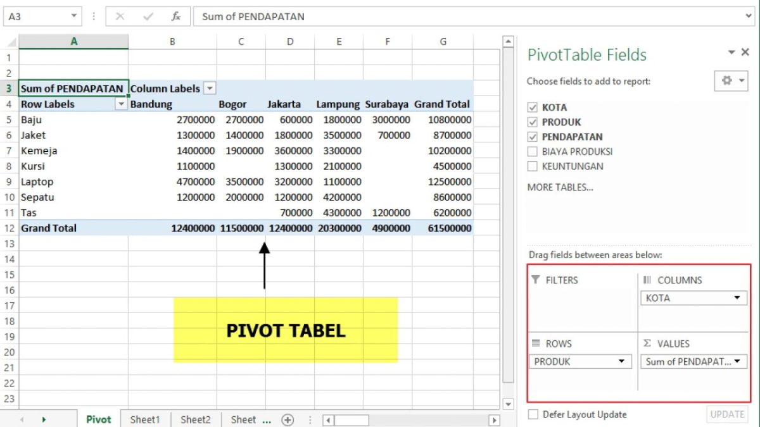Open the Column Labels filter dropdown
This screenshot has height=427, width=760.
[210, 88]
